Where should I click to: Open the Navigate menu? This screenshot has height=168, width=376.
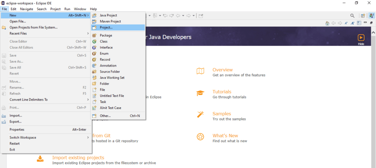26,9
